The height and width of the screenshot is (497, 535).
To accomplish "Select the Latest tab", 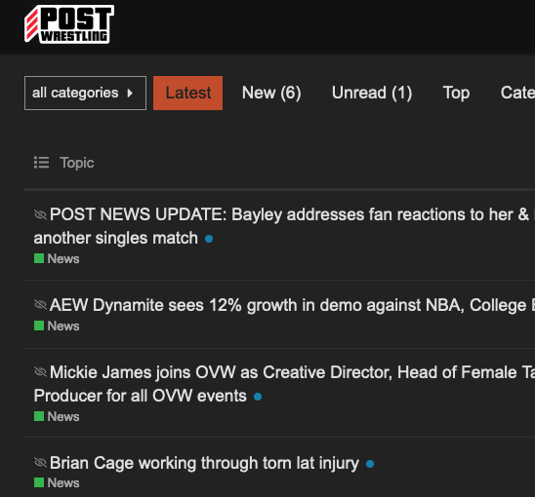I will point(188,93).
